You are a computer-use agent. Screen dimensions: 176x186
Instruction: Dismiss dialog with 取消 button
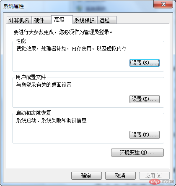pyautogui.click(x=120, y=175)
